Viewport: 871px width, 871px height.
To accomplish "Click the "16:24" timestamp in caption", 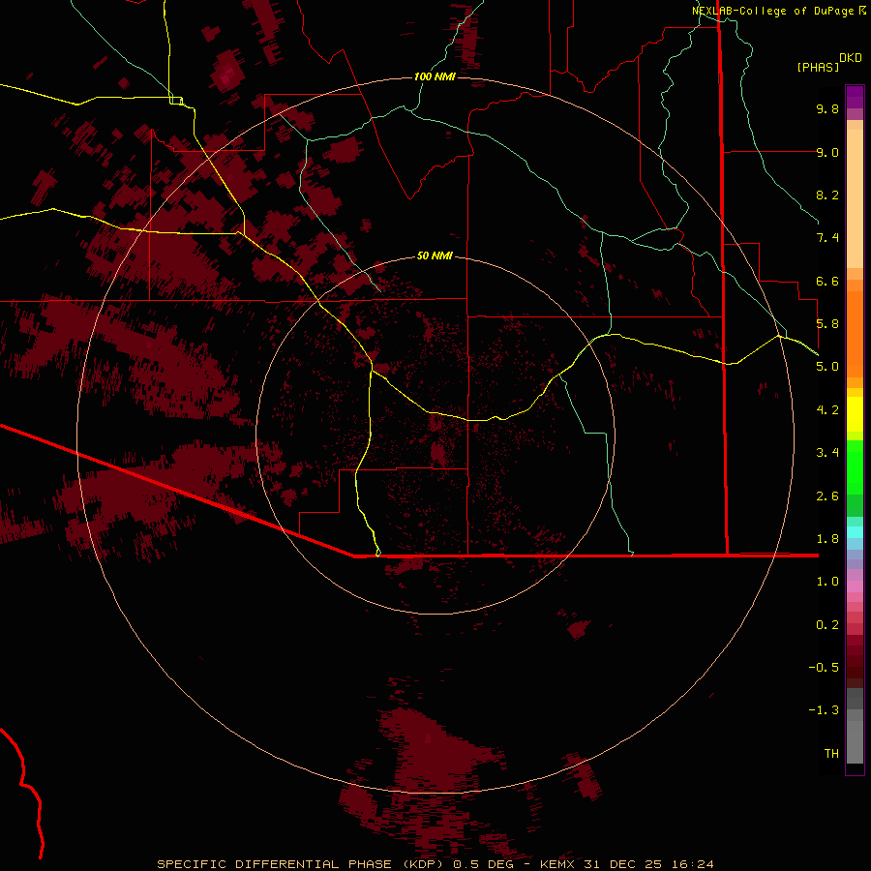I will pos(693,864).
